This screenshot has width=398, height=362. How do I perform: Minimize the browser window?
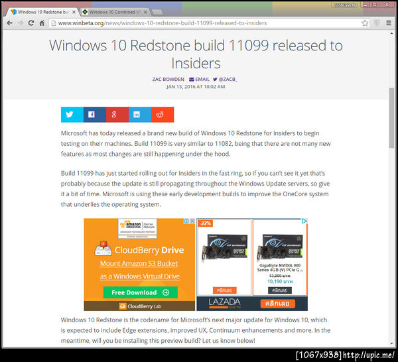(x=365, y=5)
